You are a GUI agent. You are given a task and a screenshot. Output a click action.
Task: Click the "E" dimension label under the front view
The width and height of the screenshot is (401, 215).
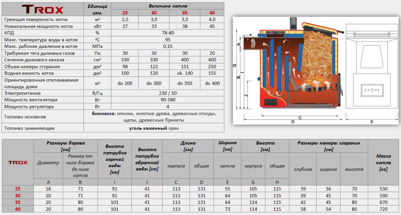point(372,122)
